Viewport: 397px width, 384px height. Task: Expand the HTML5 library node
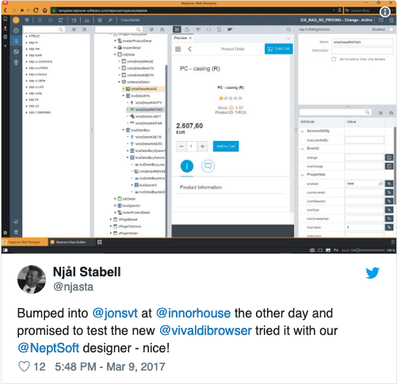(27, 36)
